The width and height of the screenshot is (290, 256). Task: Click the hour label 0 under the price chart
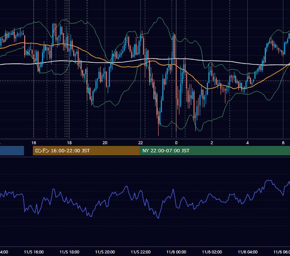pos(176,143)
